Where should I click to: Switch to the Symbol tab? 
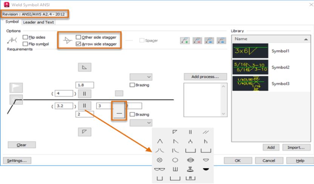(x=12, y=21)
